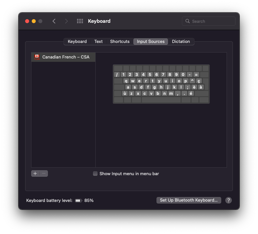Click the ç key in keyboard preview

tap(199, 81)
